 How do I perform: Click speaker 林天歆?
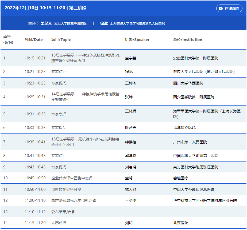click(x=131, y=189)
